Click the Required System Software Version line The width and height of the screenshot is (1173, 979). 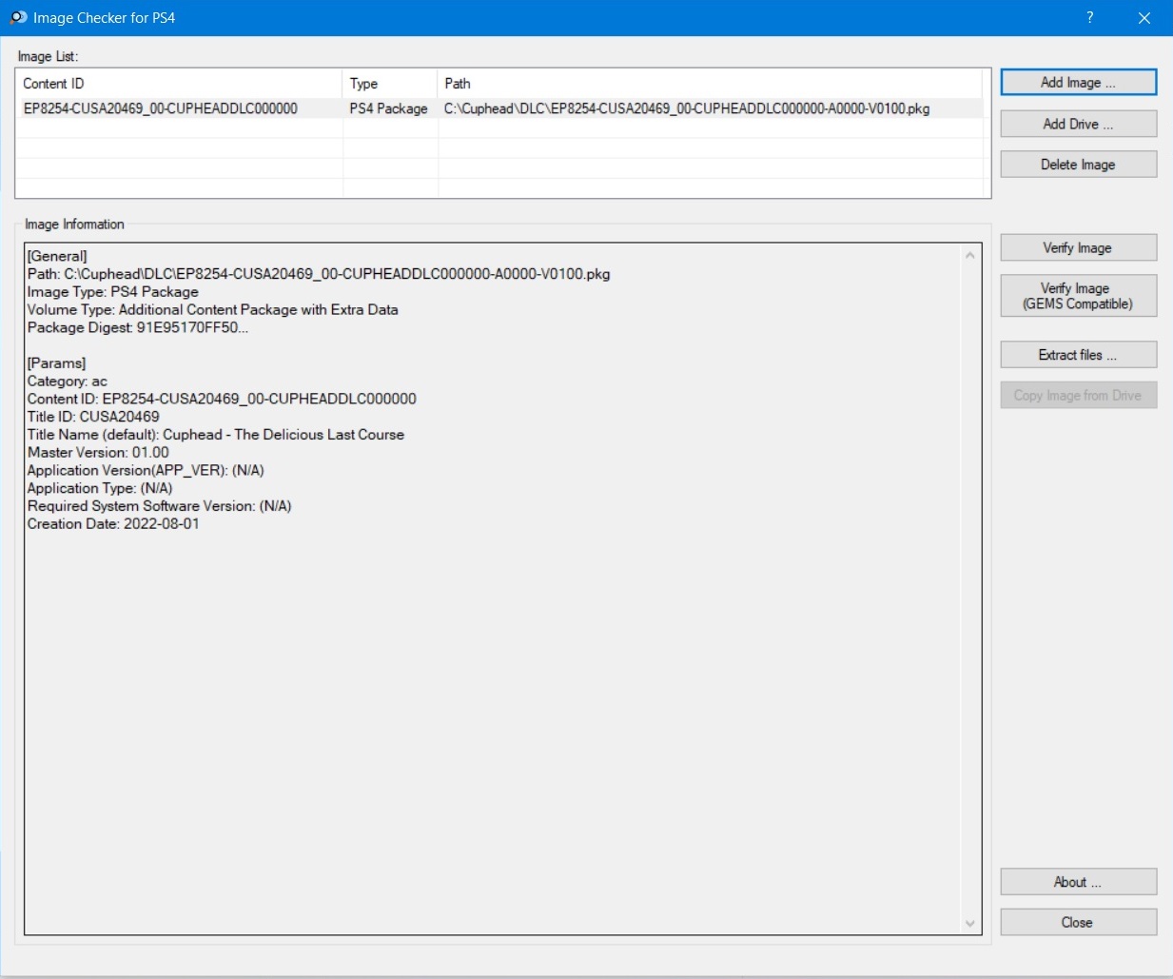pos(159,506)
